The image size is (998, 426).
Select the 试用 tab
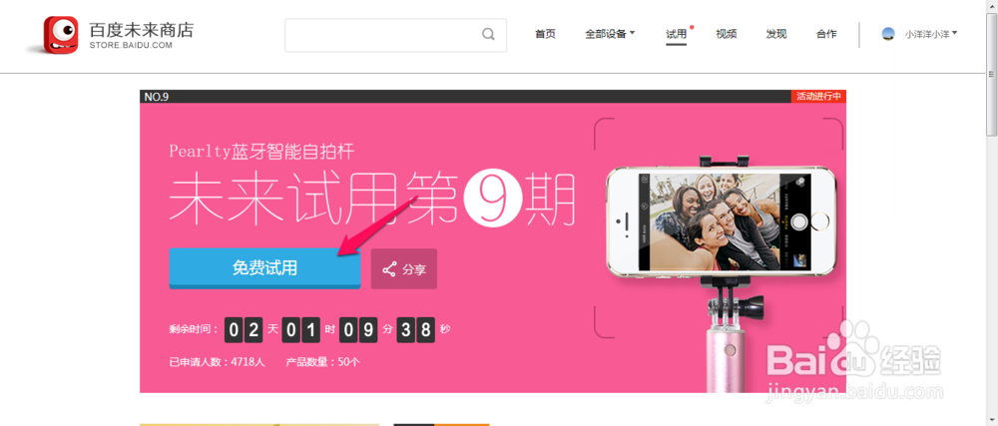point(676,34)
